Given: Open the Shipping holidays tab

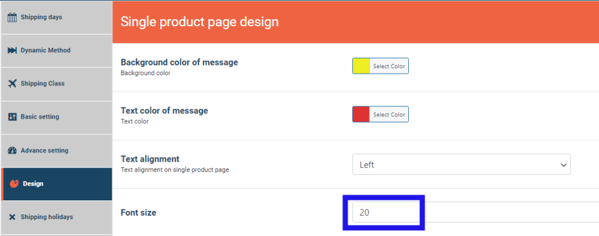Looking at the screenshot, I should 46,217.
